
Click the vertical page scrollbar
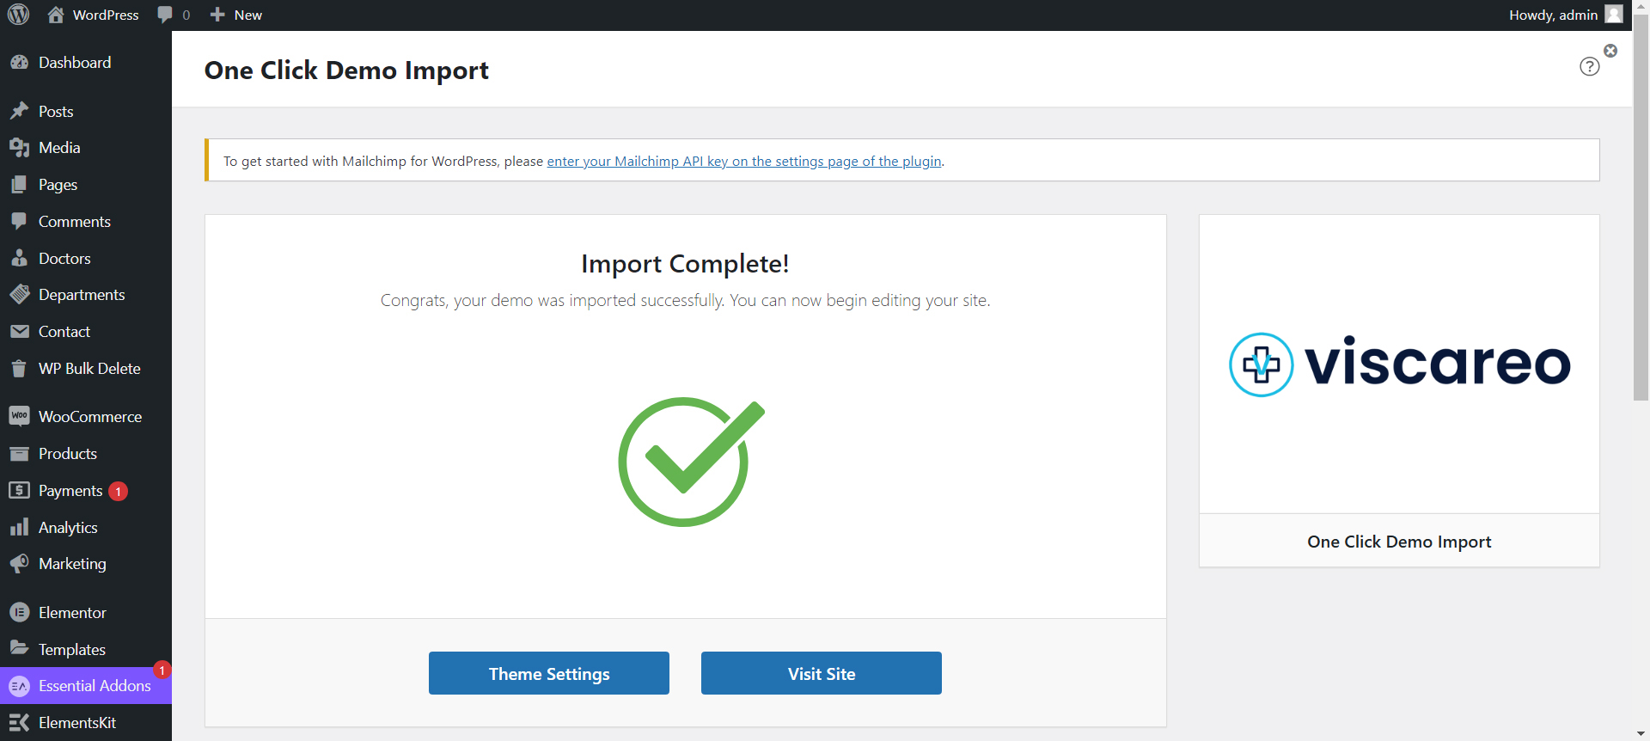[x=1641, y=206]
